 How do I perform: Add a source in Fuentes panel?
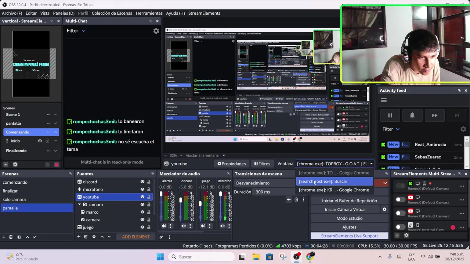tap(79, 237)
